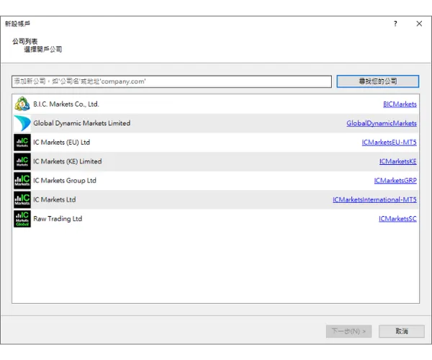Select the Raw Trading Ltd row name
The height and width of the screenshot is (360, 432).
tap(58, 219)
